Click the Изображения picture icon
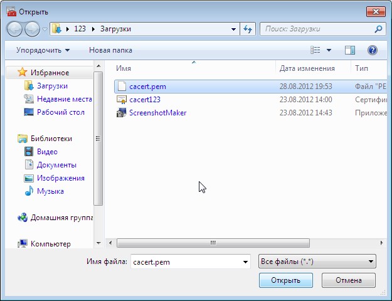 (29, 178)
